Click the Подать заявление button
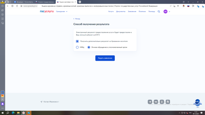Screen dimensions: 205x115 (x=105, y=58)
